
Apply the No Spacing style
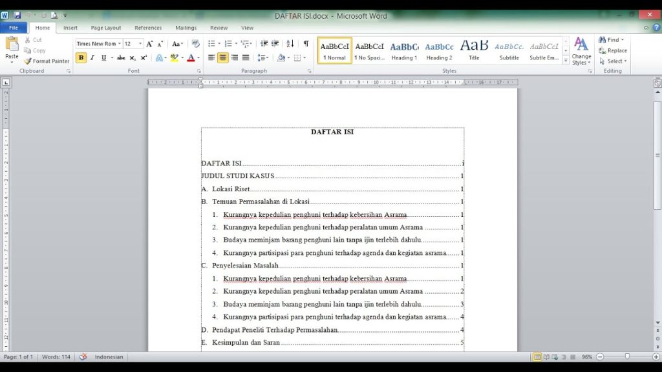[369, 50]
